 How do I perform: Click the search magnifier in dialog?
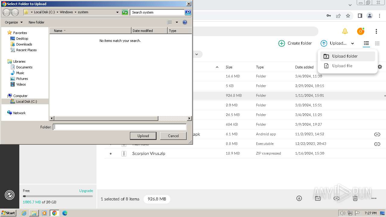click(188, 12)
